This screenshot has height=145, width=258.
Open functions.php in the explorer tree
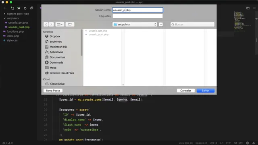click(15, 31)
